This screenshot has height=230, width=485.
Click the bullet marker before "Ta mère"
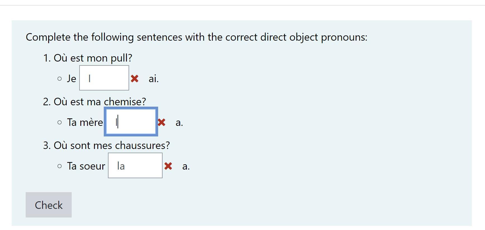coord(59,123)
